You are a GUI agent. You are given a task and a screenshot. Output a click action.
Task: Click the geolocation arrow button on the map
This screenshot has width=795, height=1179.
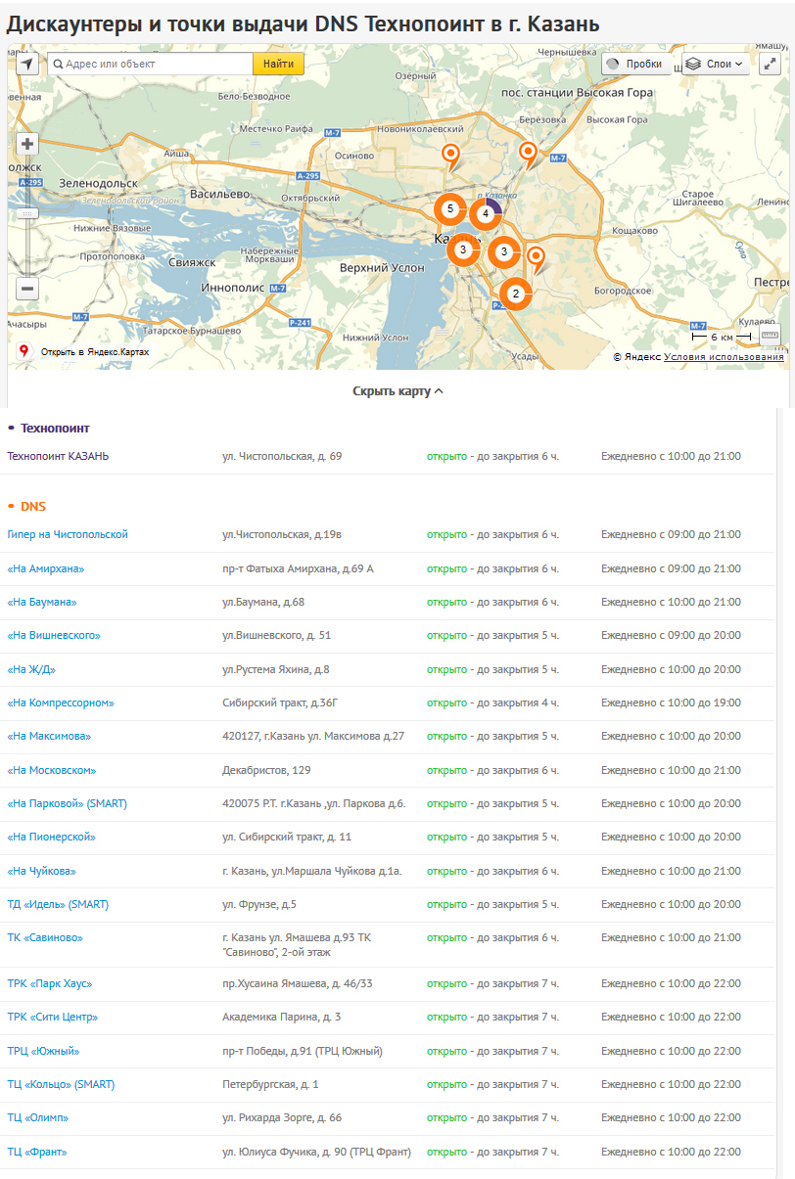[x=27, y=64]
